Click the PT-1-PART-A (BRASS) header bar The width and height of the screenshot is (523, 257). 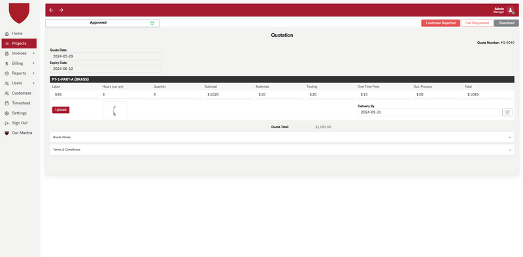282,79
